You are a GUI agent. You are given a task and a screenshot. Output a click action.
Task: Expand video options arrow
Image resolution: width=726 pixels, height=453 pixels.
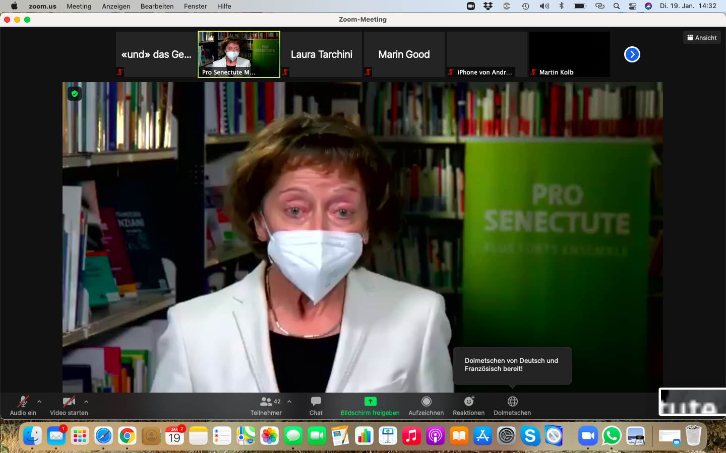(x=86, y=402)
